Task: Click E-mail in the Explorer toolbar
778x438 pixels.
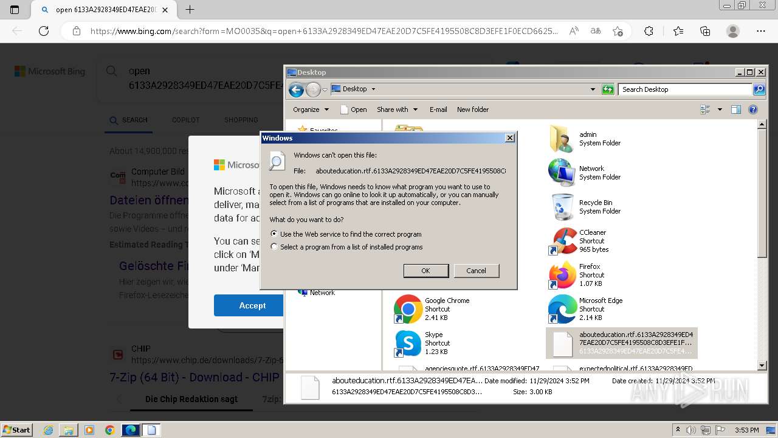Action: point(438,109)
